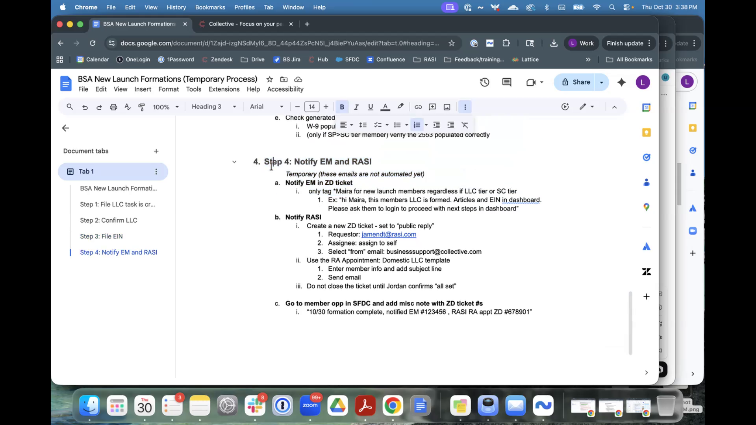Open version history clock icon

click(484, 82)
